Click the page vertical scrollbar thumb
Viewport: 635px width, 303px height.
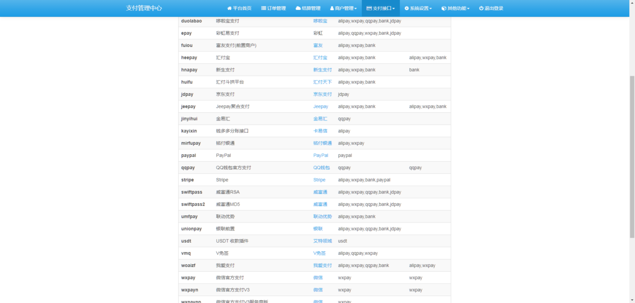click(632, 157)
